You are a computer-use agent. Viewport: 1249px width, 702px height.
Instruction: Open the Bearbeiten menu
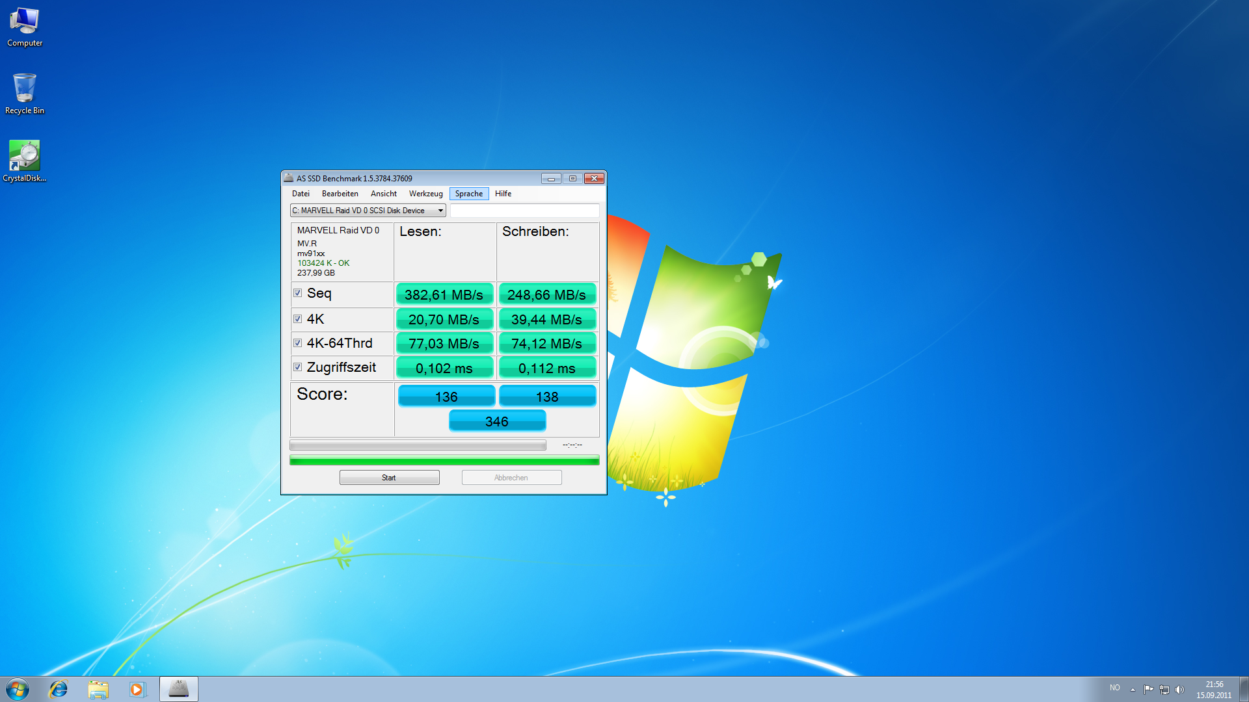point(340,194)
